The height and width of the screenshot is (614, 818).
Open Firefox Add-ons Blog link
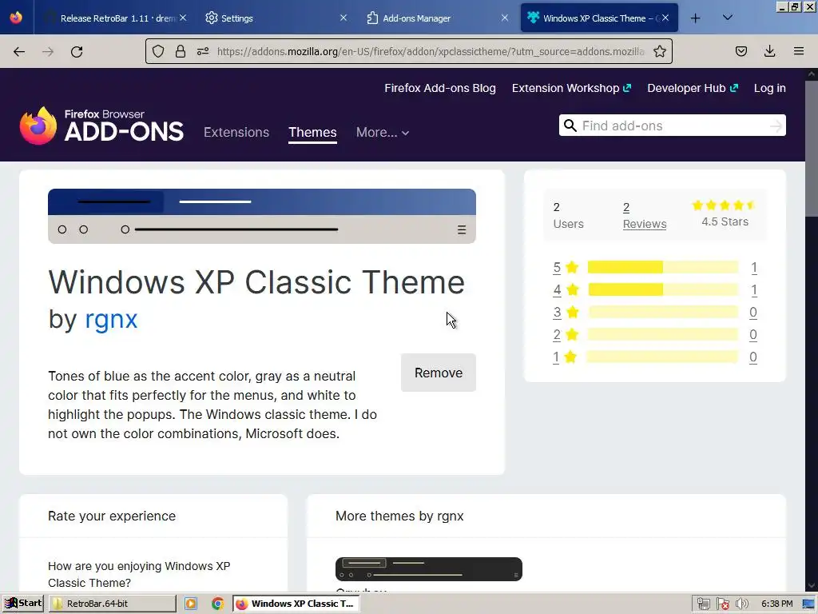pyautogui.click(x=440, y=88)
